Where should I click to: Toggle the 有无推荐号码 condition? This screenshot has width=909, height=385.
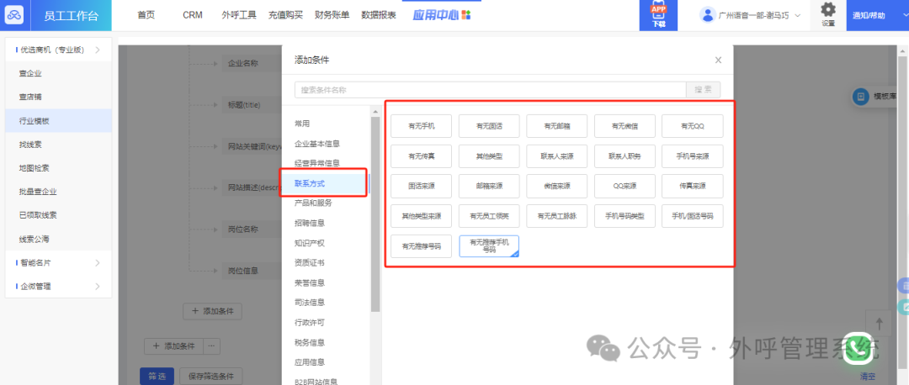(422, 246)
